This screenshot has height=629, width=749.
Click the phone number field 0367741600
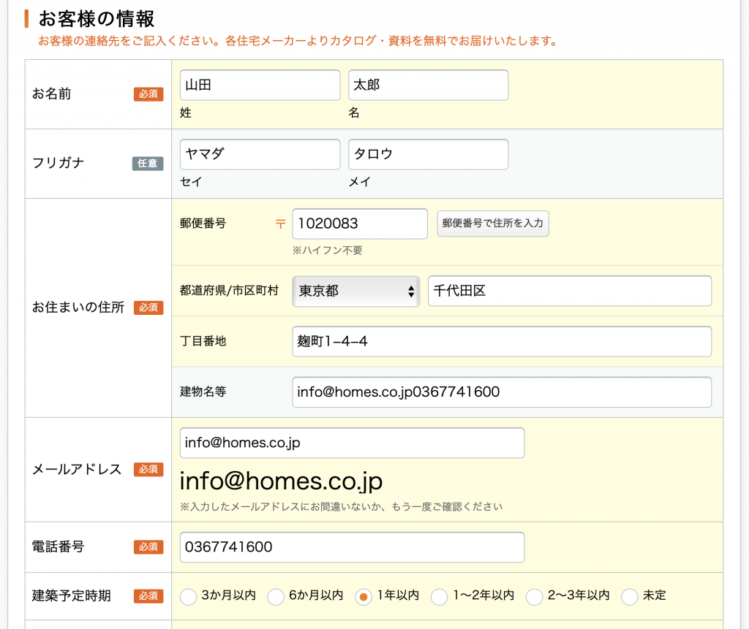click(352, 547)
